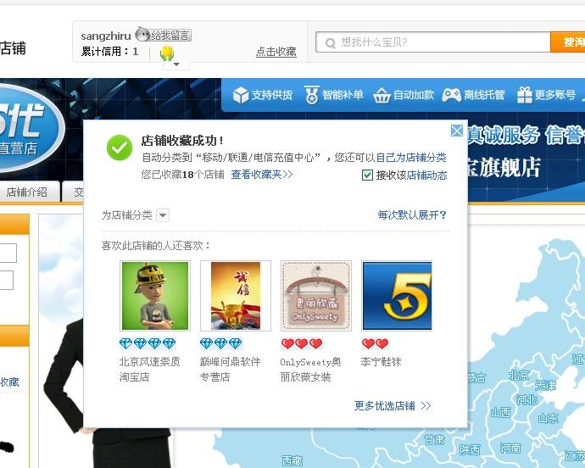The image size is (585, 468).
Task: Click the 更多账号 gift icon
Action: point(525,95)
